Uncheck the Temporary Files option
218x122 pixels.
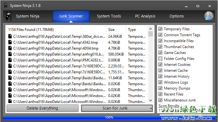click(x=160, y=29)
